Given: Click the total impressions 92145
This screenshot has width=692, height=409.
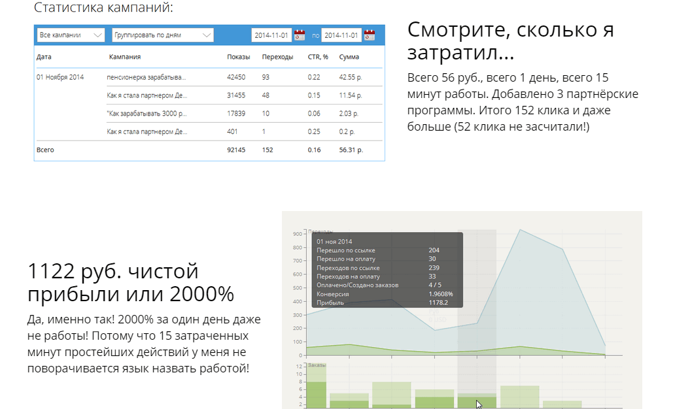Looking at the screenshot, I should [236, 150].
